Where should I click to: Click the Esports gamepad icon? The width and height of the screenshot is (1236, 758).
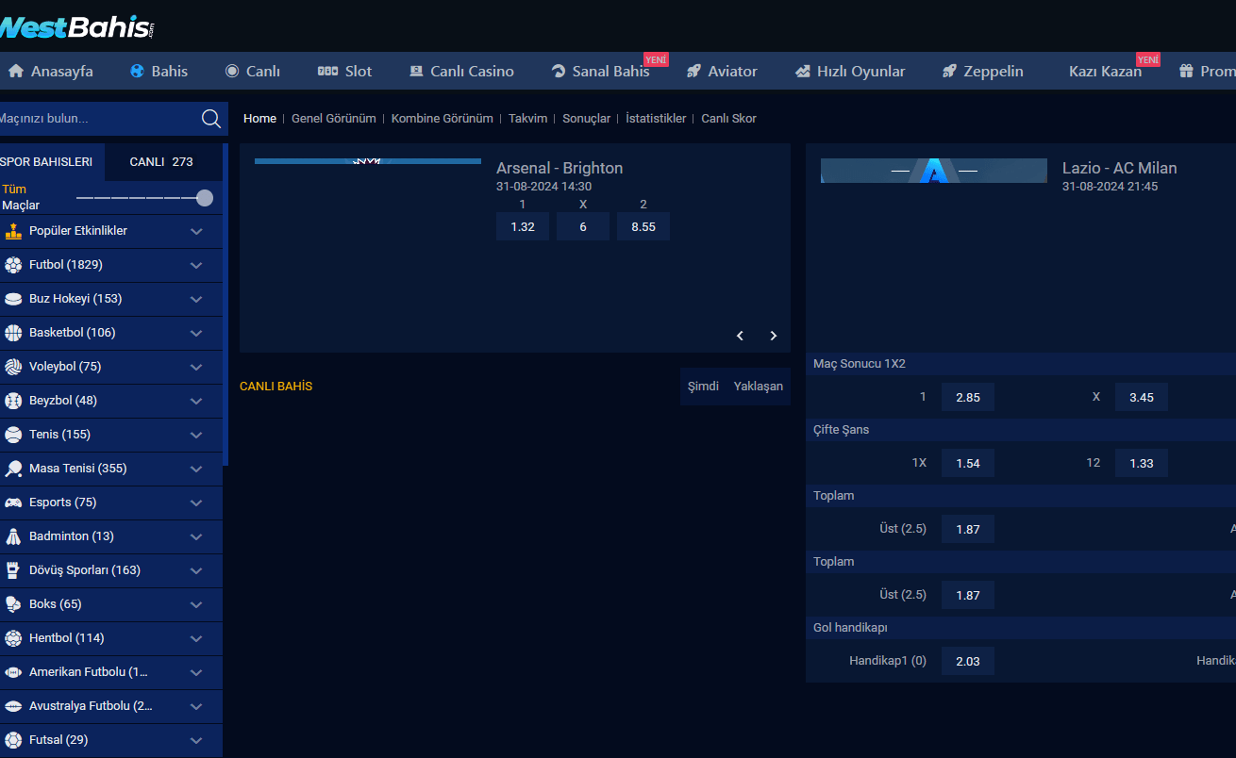point(13,503)
